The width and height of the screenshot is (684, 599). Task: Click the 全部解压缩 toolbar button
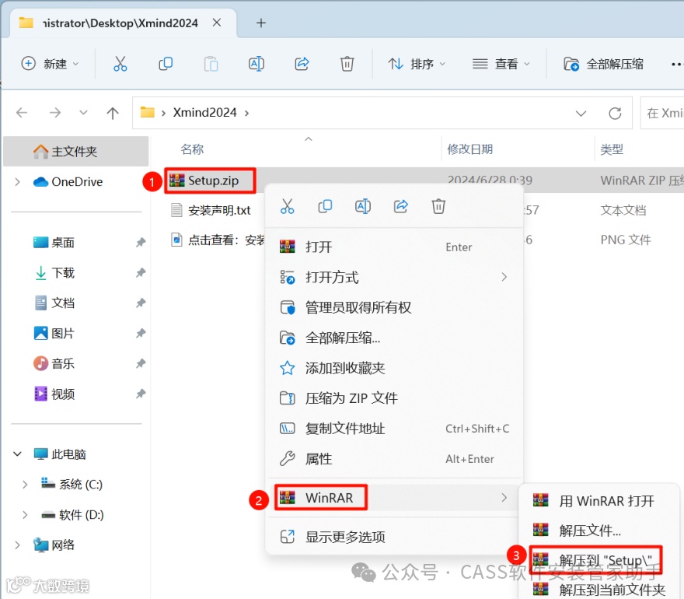603,64
